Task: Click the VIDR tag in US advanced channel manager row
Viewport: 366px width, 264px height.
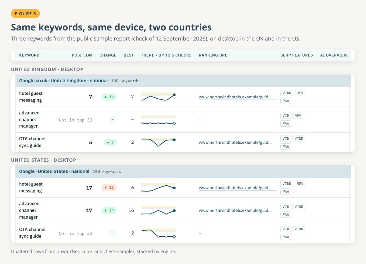Action: 299,207
